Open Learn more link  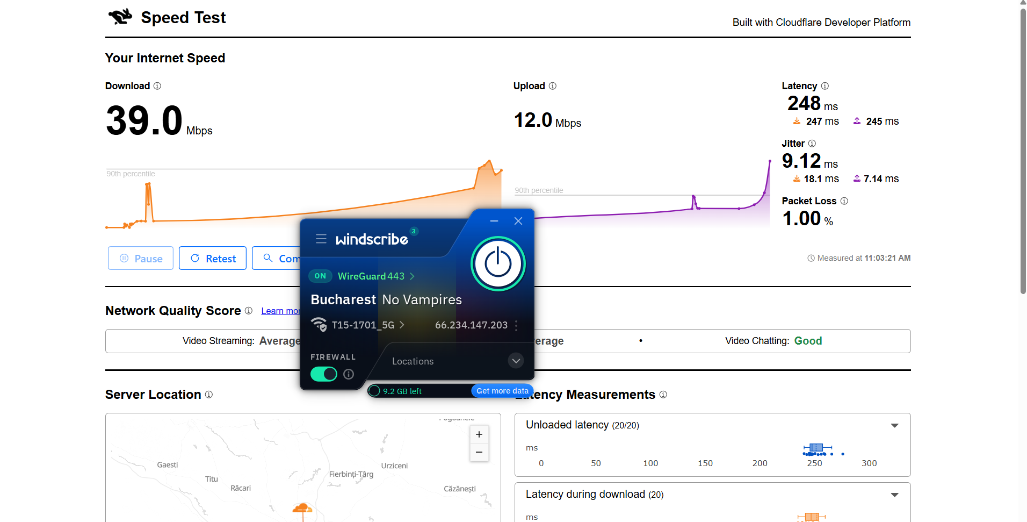point(280,311)
